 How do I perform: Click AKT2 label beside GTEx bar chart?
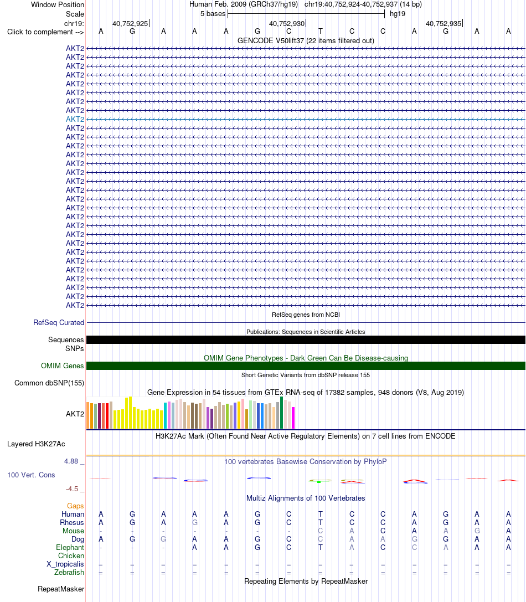coord(75,414)
